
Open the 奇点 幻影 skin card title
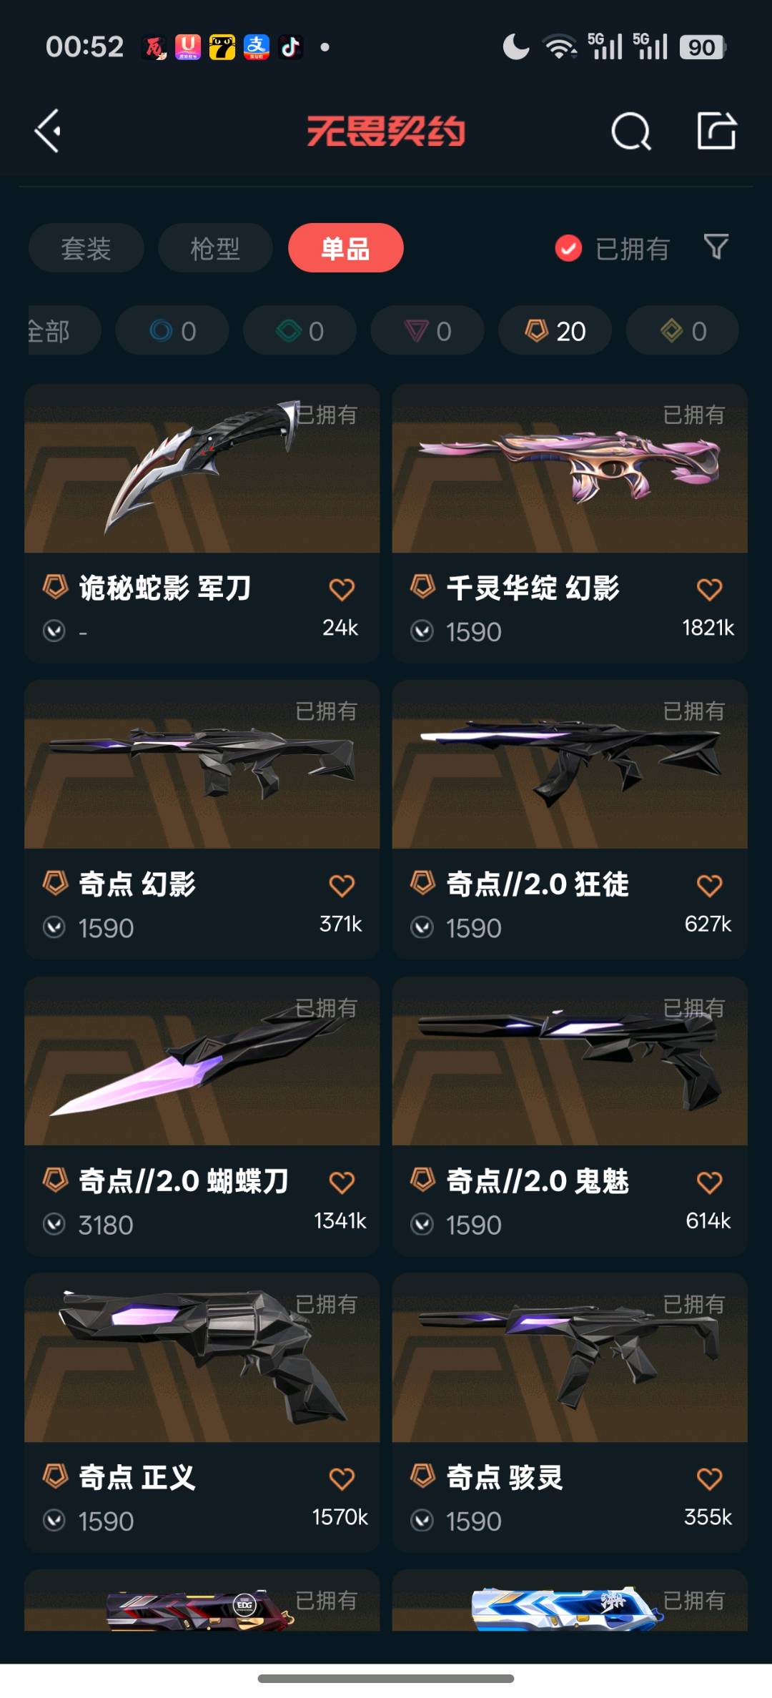click(137, 884)
